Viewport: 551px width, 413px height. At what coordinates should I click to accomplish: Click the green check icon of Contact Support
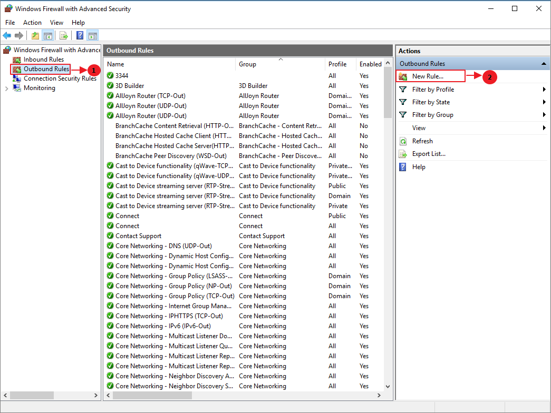point(110,236)
